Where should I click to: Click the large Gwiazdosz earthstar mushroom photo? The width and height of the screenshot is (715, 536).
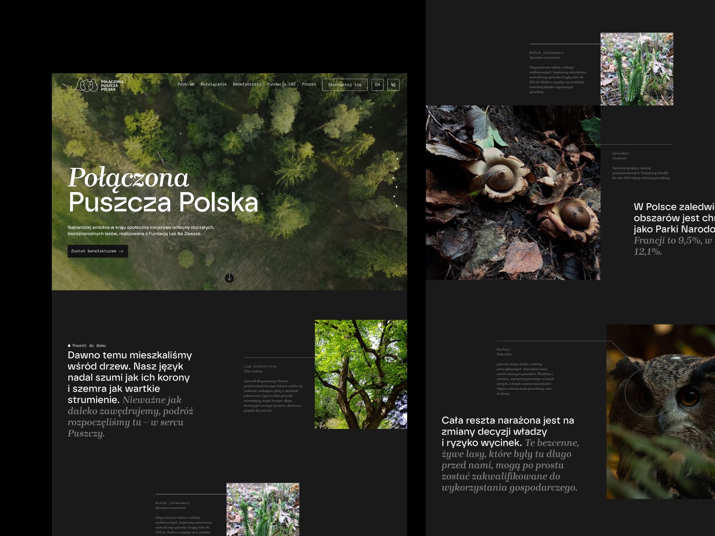[x=513, y=193]
